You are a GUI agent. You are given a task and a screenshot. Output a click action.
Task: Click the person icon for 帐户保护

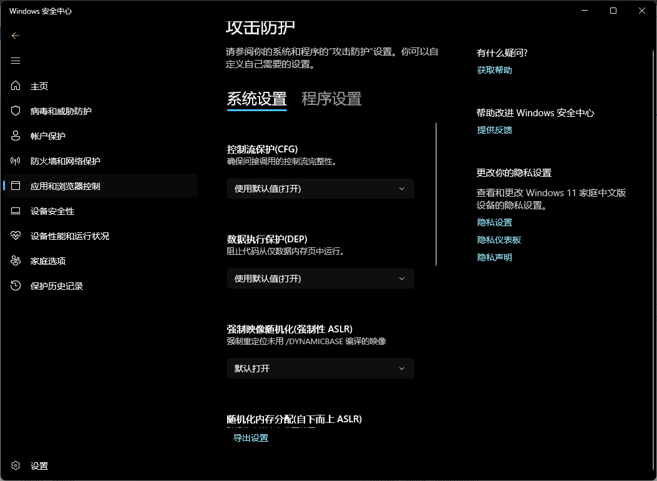point(16,136)
